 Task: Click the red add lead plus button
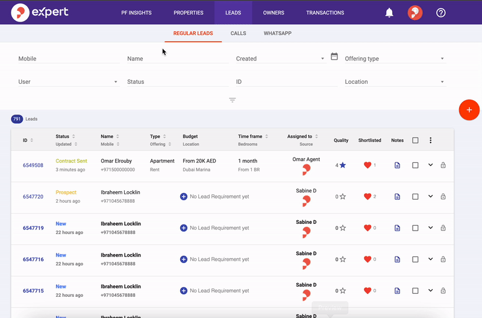(x=469, y=110)
